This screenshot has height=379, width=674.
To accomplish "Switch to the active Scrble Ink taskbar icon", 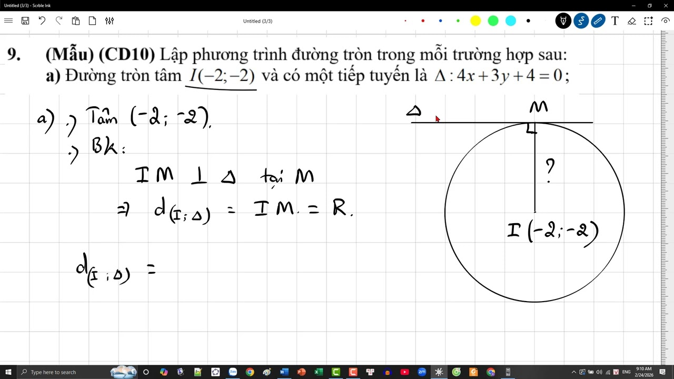I will [439, 372].
